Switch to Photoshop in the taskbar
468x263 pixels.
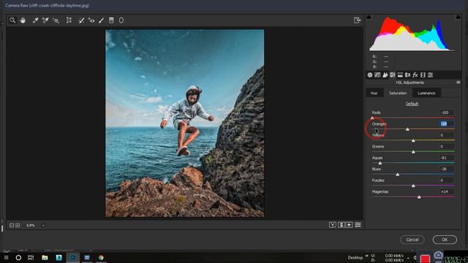(x=73, y=257)
